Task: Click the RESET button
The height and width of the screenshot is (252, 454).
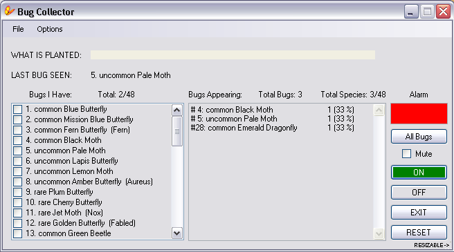Action: pos(419,233)
